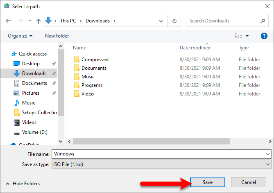Save the file
This screenshot has height=193, width=274.
pyautogui.click(x=208, y=182)
